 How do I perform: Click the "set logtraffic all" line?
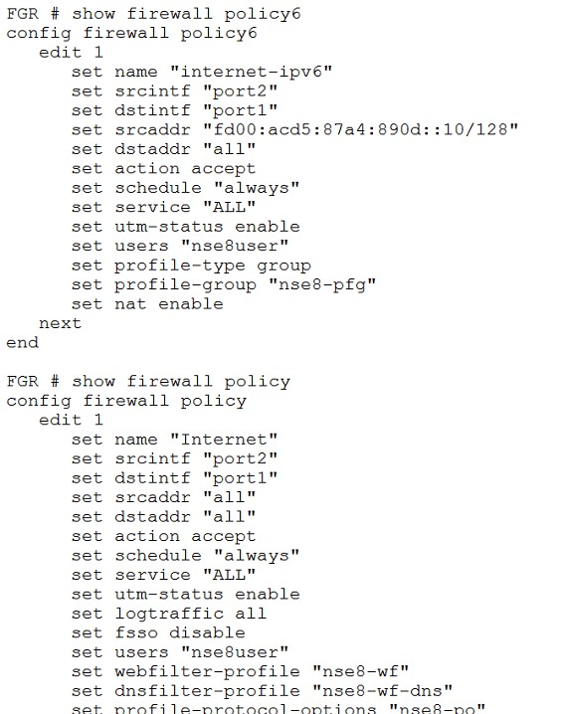click(x=169, y=614)
